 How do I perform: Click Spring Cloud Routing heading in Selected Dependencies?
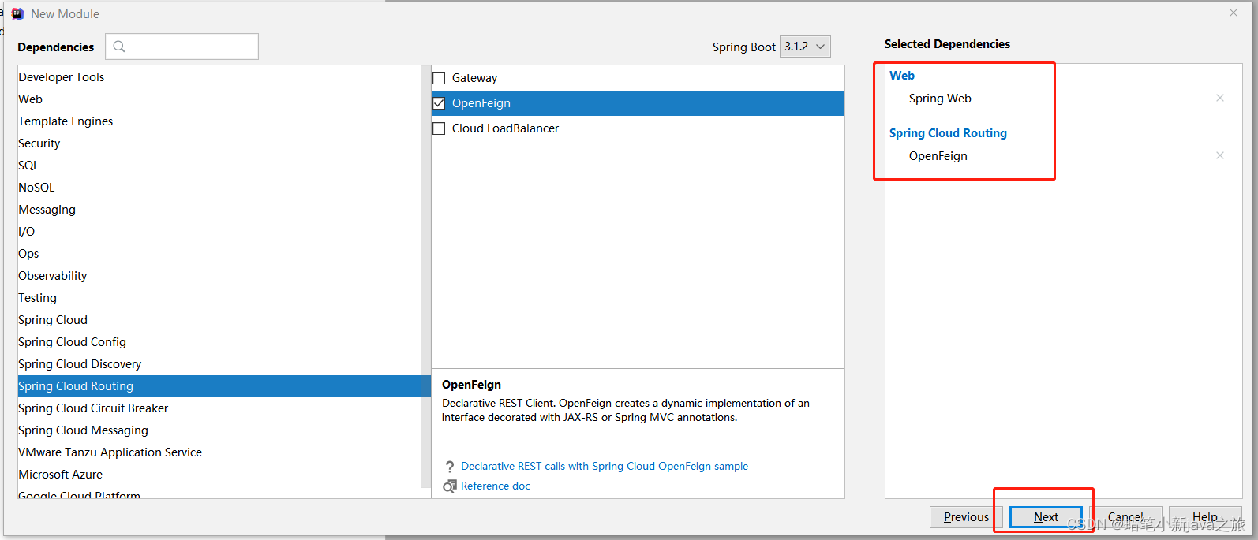pyautogui.click(x=948, y=133)
